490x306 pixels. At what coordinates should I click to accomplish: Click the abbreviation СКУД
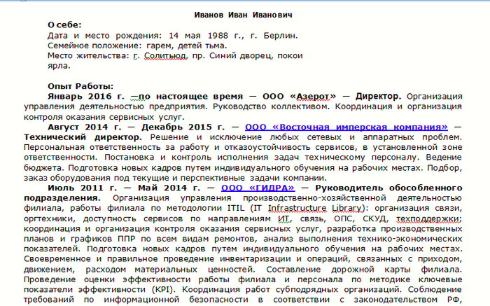376,218
